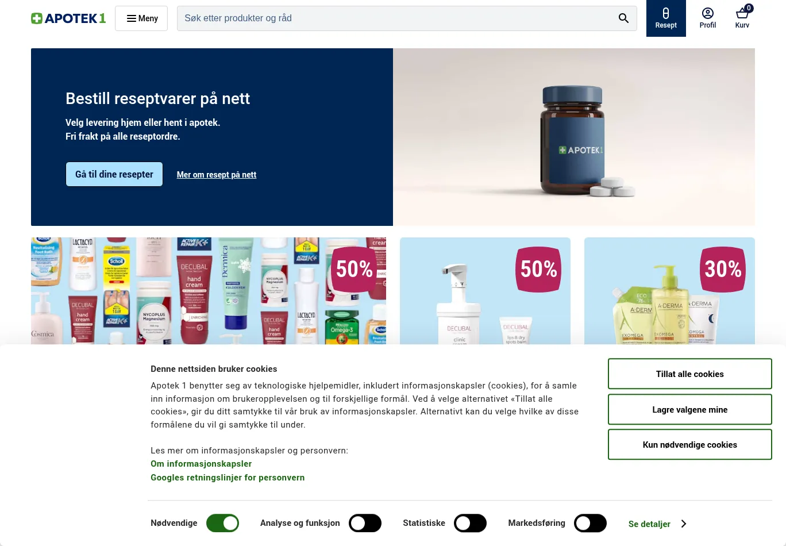This screenshot has height=546, width=786.
Task: Open the Profil user icon
Action: click(x=708, y=18)
